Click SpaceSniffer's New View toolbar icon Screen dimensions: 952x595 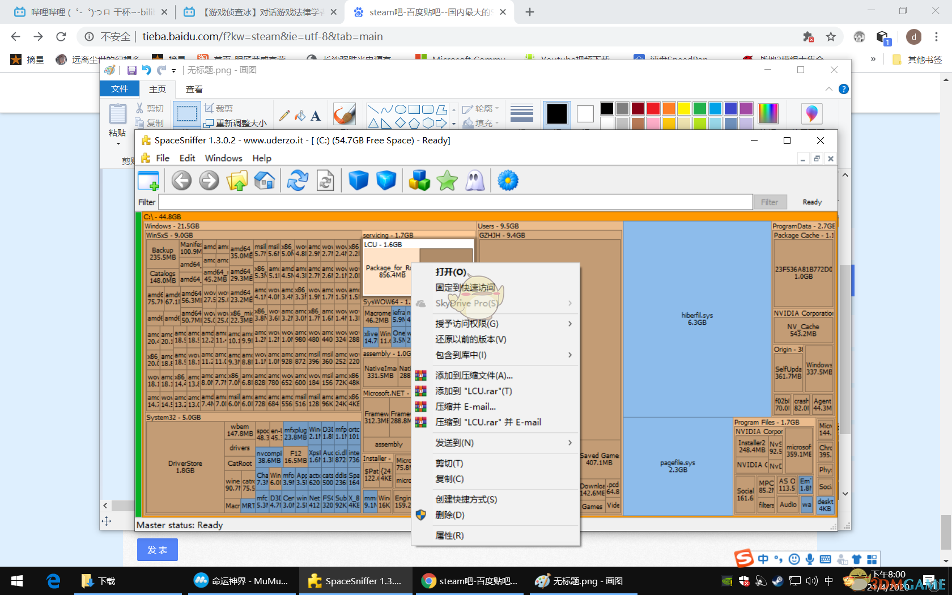point(148,181)
